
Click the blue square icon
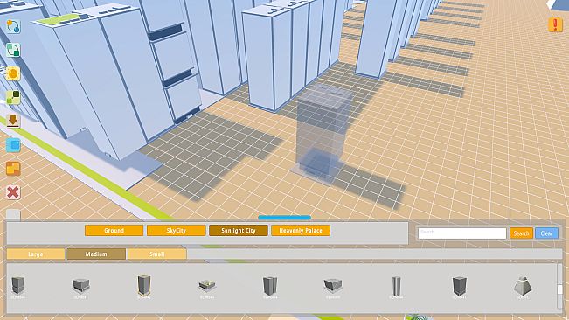point(13,145)
